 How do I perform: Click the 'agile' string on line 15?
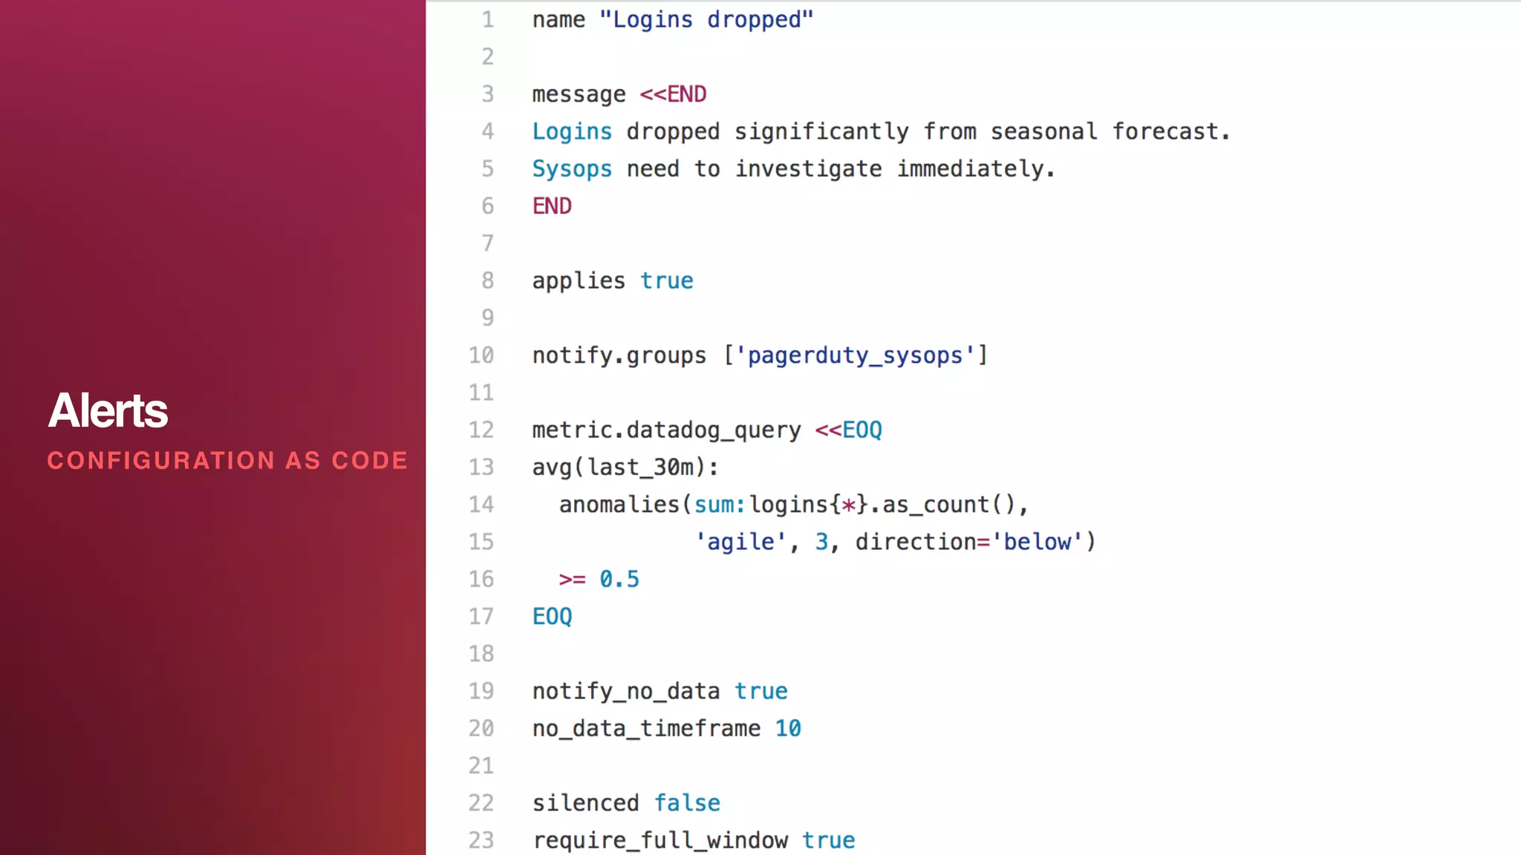point(740,543)
